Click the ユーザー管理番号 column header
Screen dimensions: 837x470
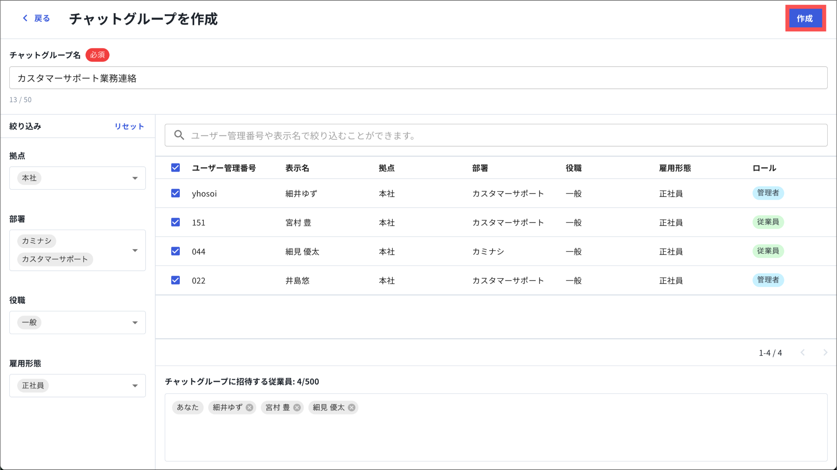pyautogui.click(x=224, y=168)
